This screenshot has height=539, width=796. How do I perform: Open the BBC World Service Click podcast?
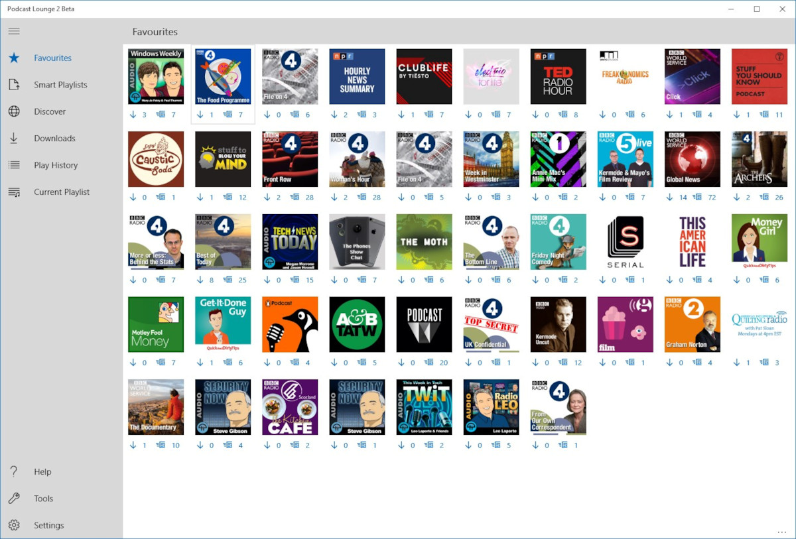(692, 76)
